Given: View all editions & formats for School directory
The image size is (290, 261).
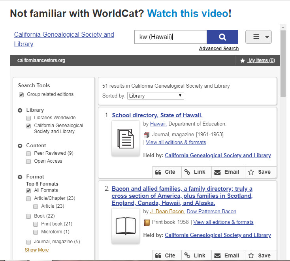Looking at the screenshot, I should click(176, 142).
